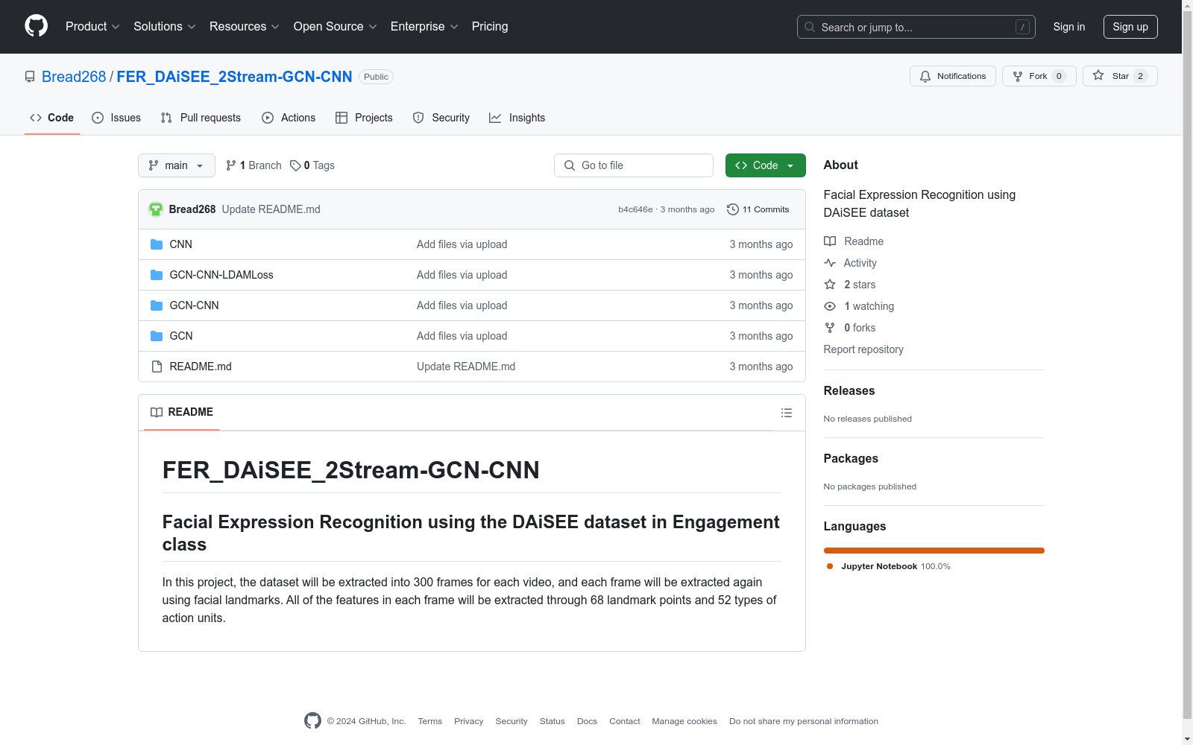Click the GCN-CNN-LDAMLoss folder icon
Screen dimensions: 1193x745
pyautogui.click(x=157, y=275)
